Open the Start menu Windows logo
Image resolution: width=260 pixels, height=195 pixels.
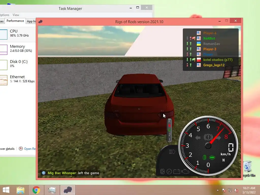coord(6,190)
